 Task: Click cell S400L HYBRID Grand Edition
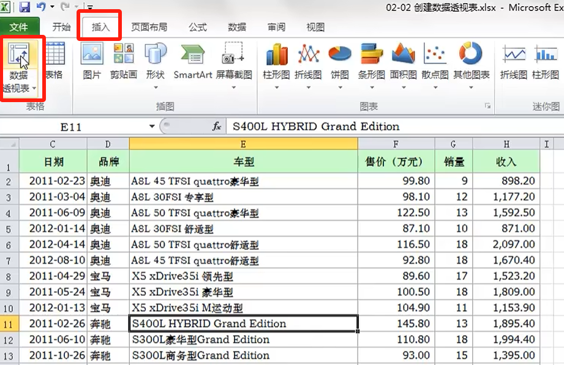point(244,323)
